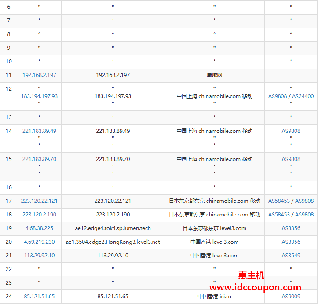Image resolution: width=318 pixels, height=304 pixels.
Task: Click the ae12.edge4.tok4.sp.lumen.tech hostname
Action: (113, 228)
